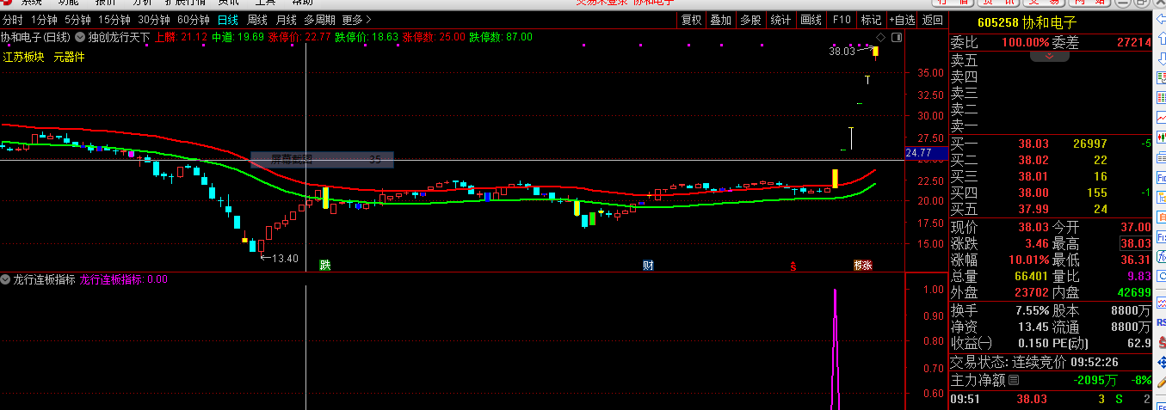Click the 复权 toolbar button

[691, 20]
